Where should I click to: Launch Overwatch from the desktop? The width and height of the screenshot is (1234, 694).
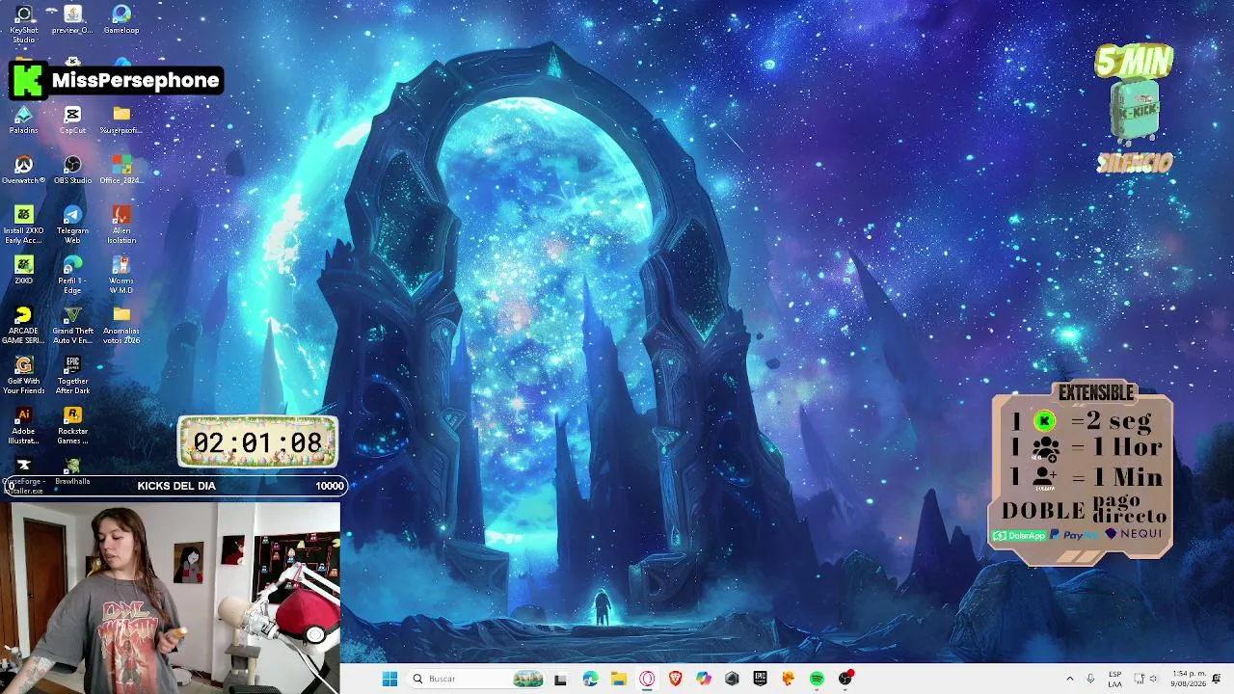[24, 170]
